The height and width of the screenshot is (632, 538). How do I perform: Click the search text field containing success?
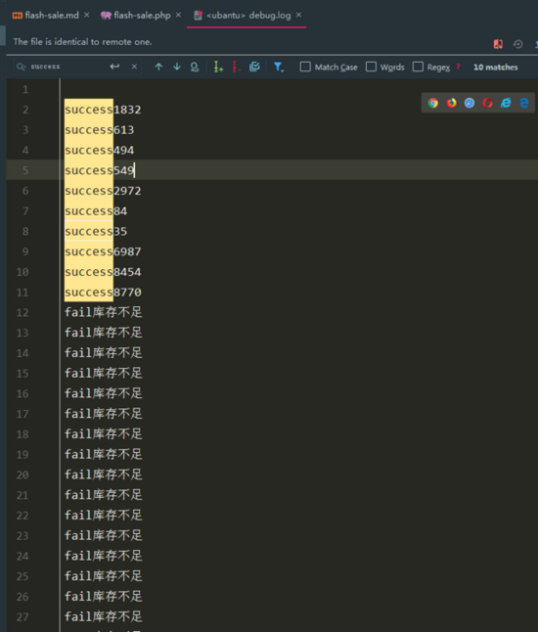(x=67, y=67)
